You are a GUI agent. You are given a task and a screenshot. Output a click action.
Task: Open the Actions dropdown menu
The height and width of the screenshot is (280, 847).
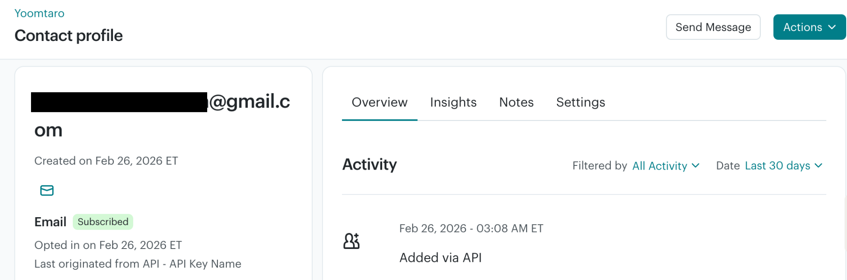click(802, 27)
